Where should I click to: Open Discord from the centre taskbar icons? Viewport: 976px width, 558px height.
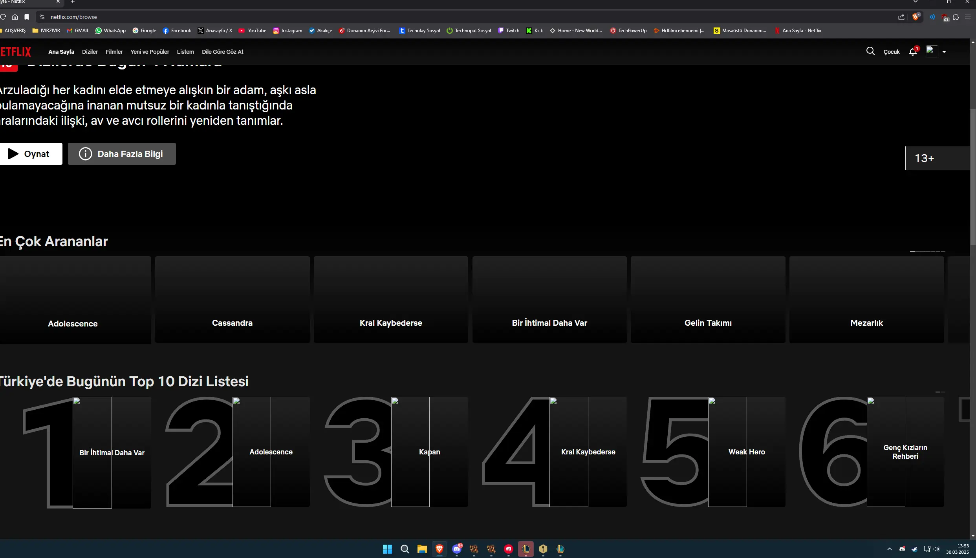click(x=457, y=549)
